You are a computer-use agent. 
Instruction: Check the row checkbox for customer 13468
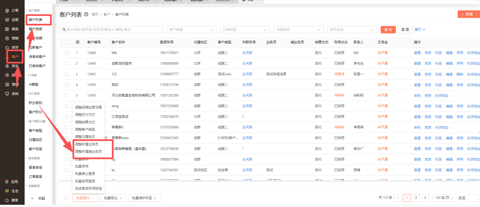[67, 53]
